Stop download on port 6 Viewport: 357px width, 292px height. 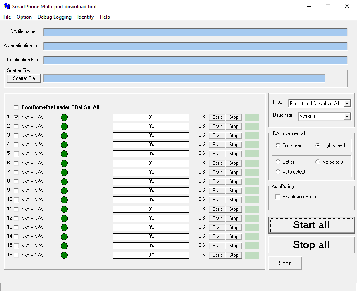(x=234, y=163)
